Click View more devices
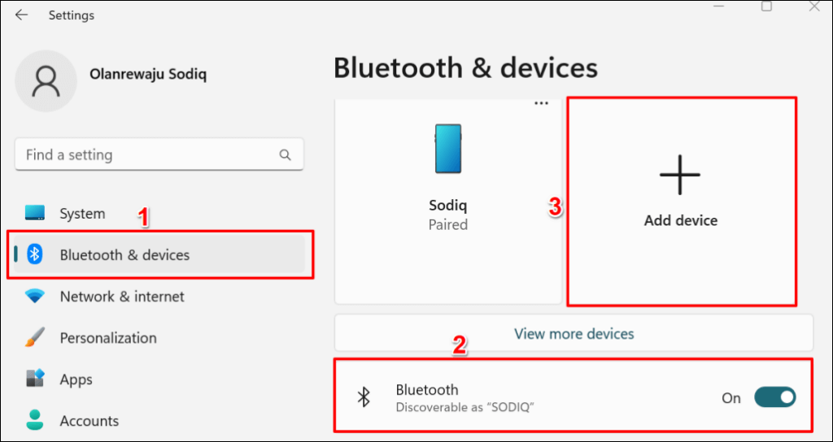Screen dimensions: 833x442 coord(574,333)
